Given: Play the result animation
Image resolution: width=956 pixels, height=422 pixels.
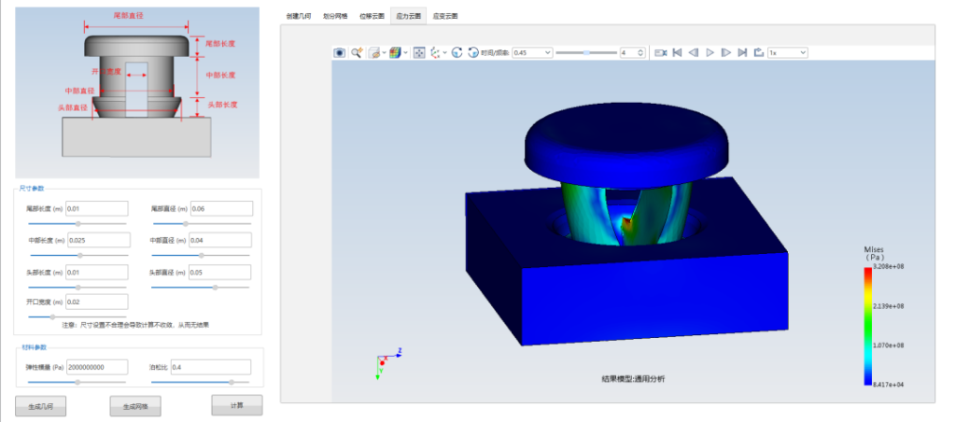Looking at the screenshot, I should 710,53.
